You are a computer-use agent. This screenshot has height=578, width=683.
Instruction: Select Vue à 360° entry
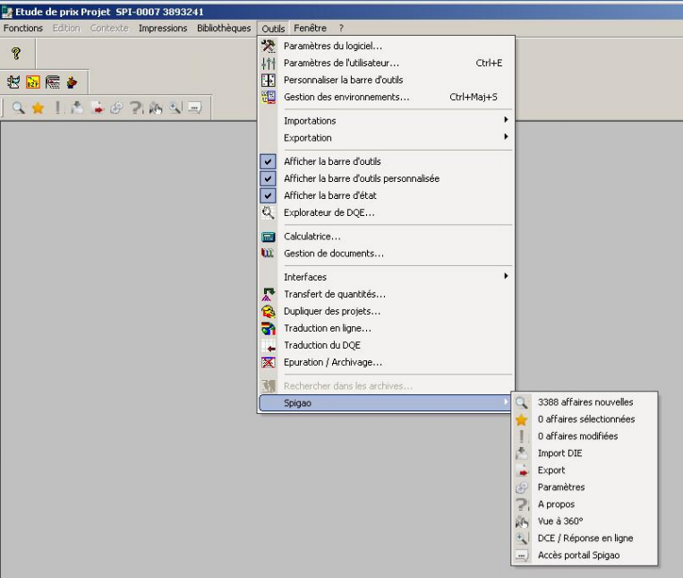(x=585, y=521)
